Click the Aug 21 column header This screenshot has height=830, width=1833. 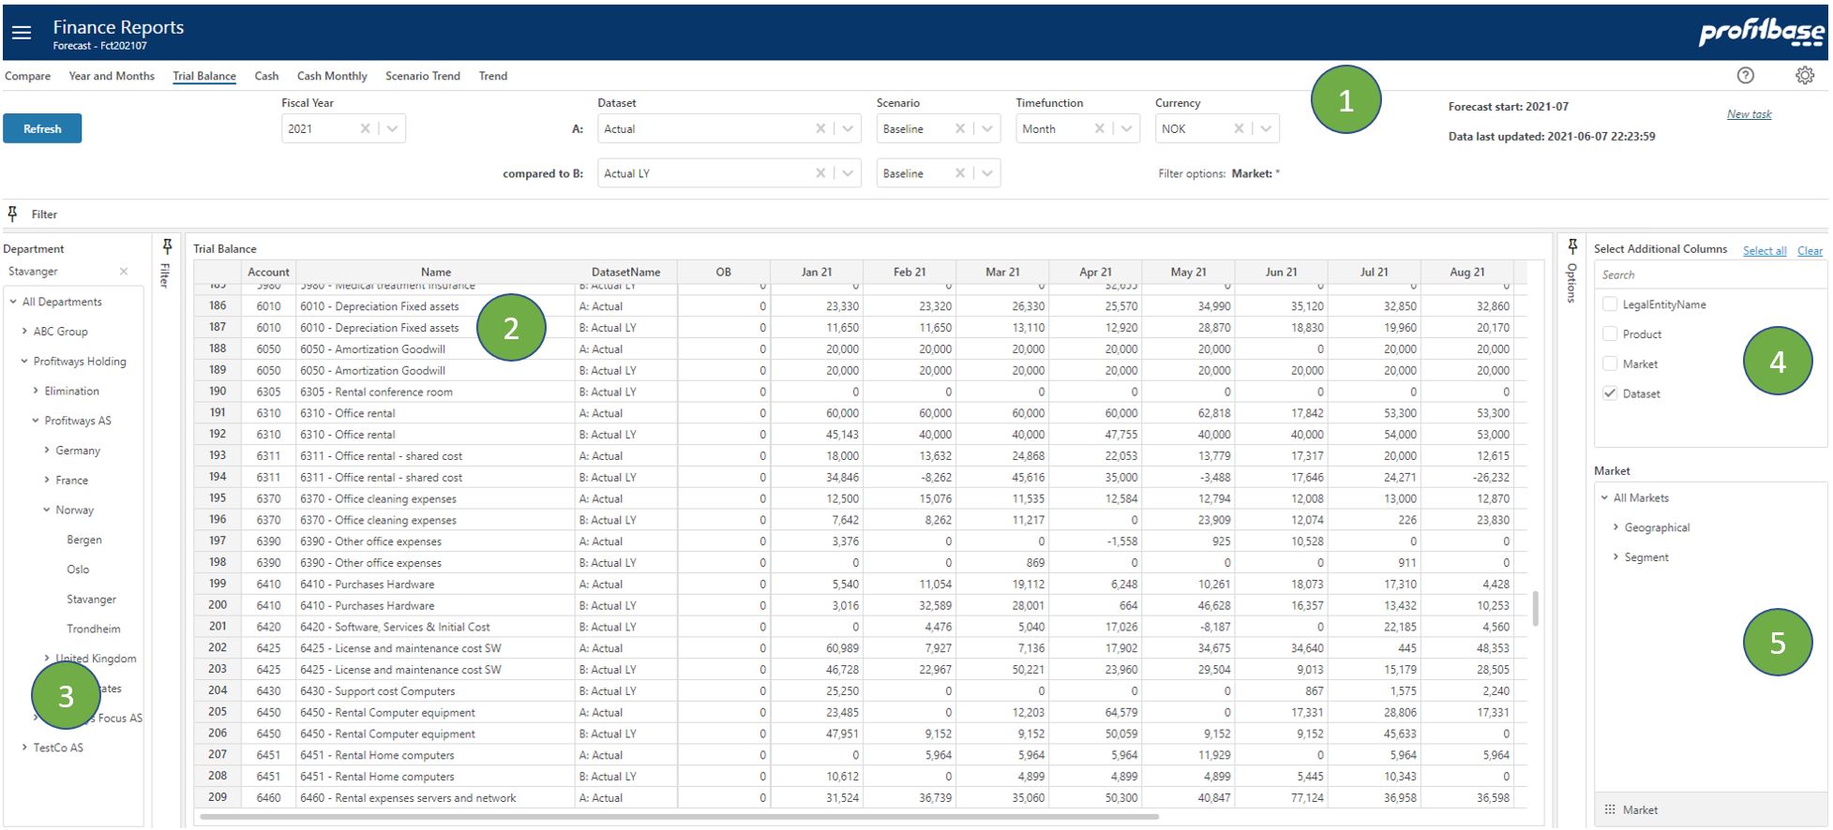pyautogui.click(x=1467, y=272)
